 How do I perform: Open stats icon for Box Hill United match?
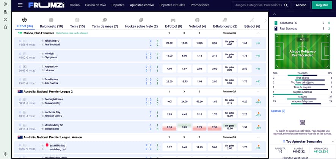[x=25, y=145]
